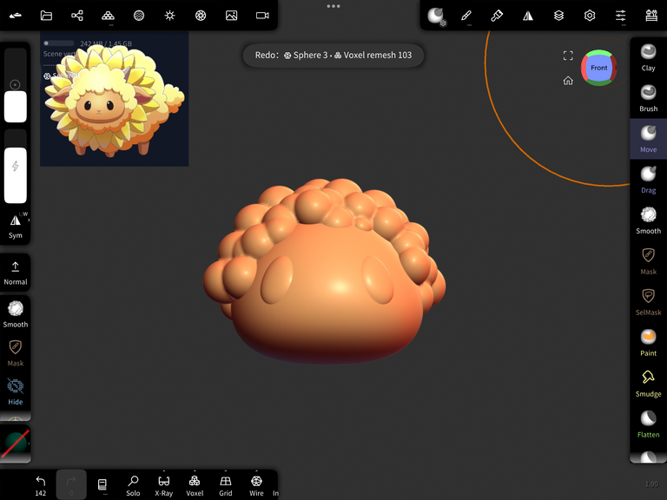The height and width of the screenshot is (500, 667).
Task: Open the scene hierarchy menu
Action: (77, 16)
